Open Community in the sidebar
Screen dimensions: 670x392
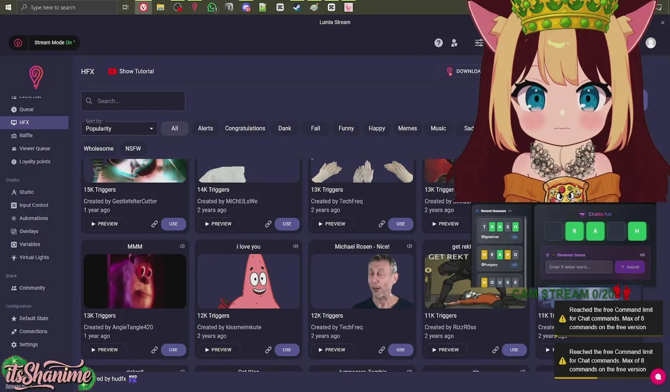(x=34, y=288)
